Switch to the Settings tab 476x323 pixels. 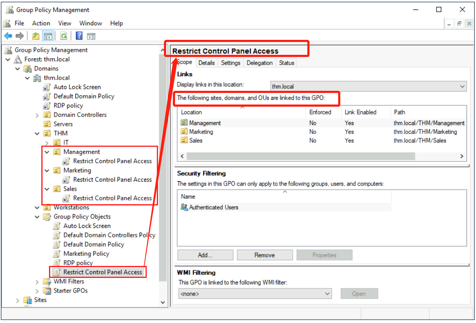click(x=230, y=63)
